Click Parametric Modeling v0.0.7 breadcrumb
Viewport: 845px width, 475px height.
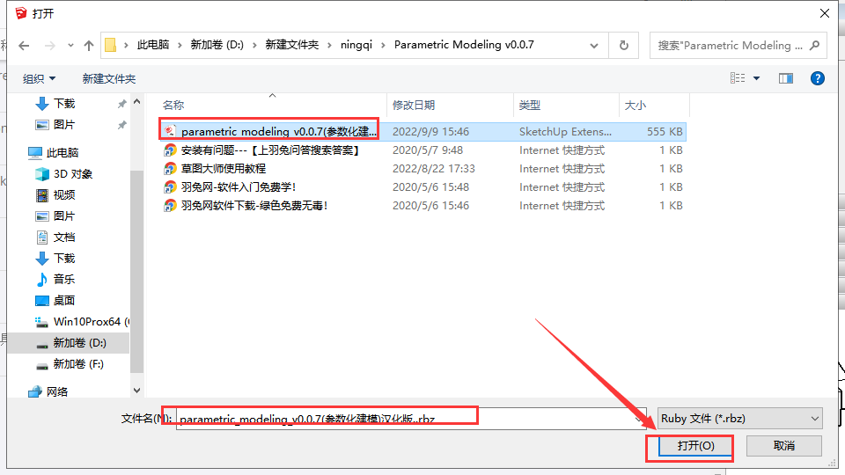(x=464, y=45)
